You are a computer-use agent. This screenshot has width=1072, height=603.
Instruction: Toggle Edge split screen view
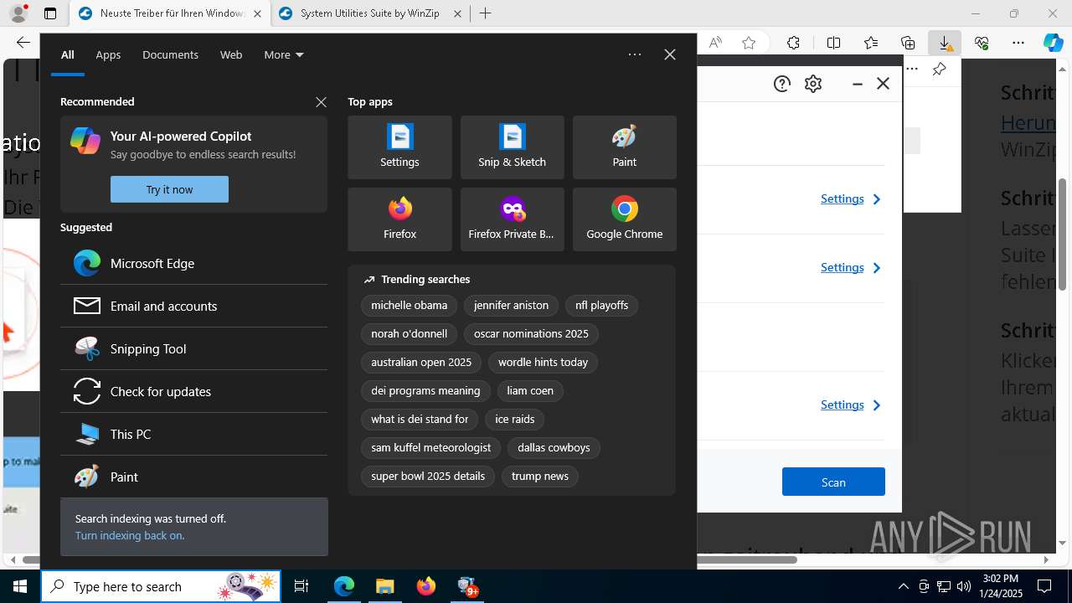833,43
